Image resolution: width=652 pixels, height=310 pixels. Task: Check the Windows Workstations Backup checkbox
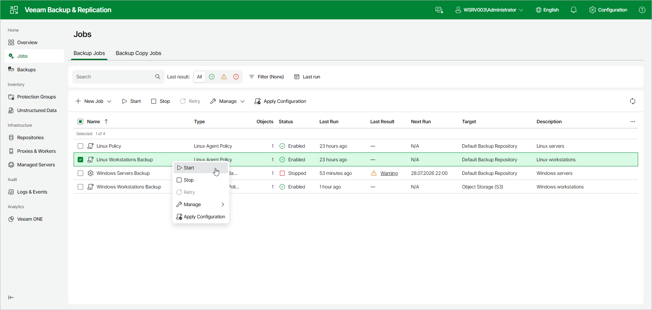tap(80, 187)
